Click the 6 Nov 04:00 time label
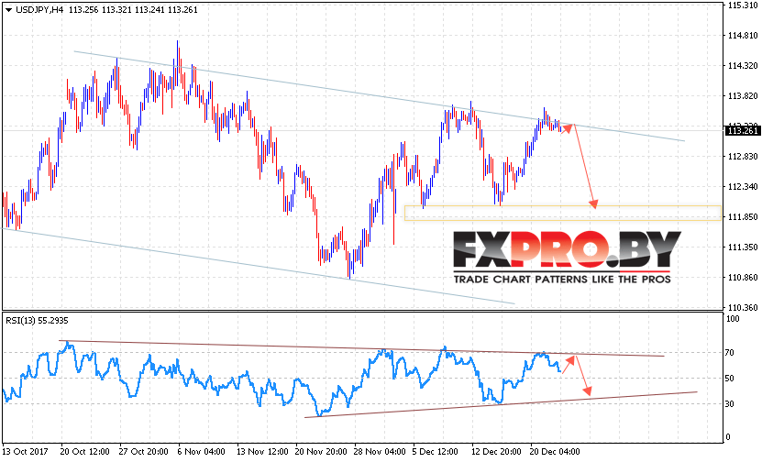 (201, 451)
